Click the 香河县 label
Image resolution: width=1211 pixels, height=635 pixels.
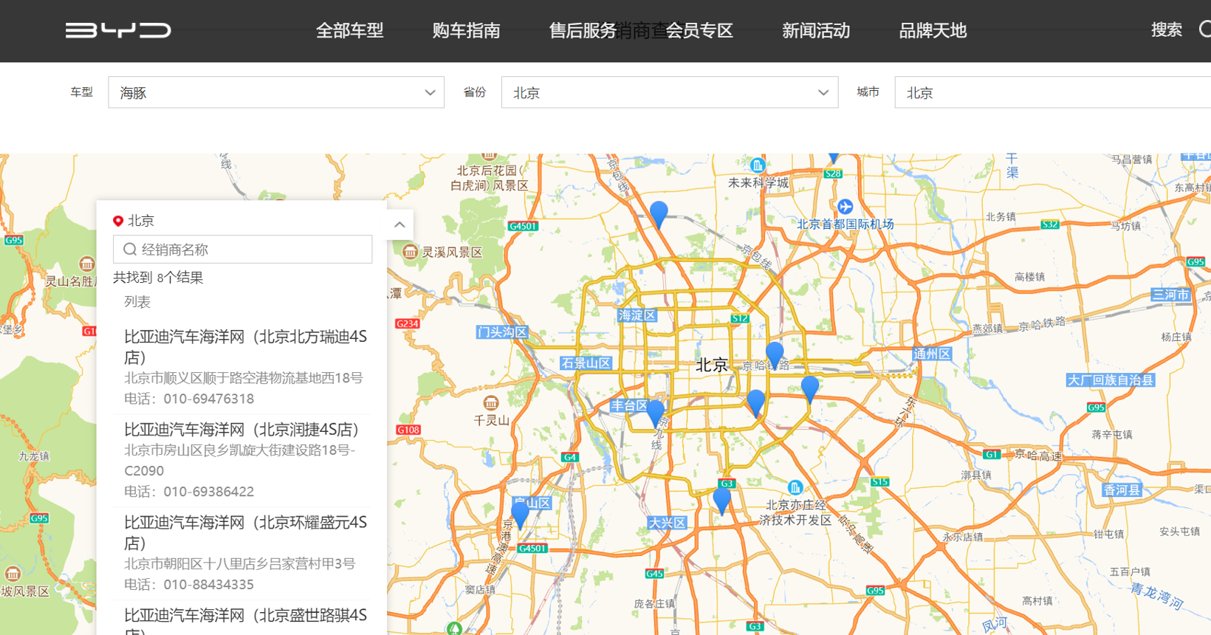1122,490
